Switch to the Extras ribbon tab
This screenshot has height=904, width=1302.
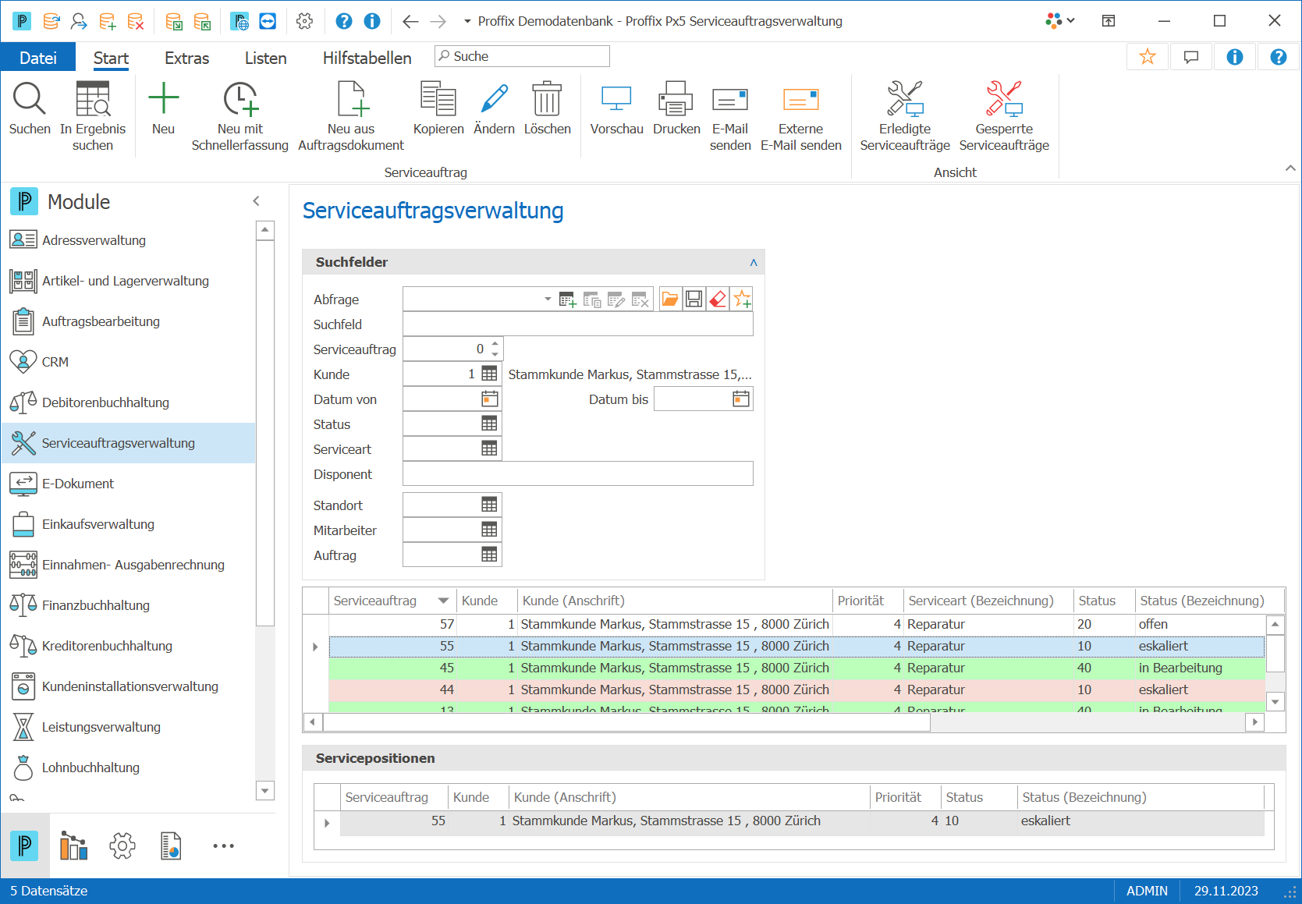pos(186,58)
